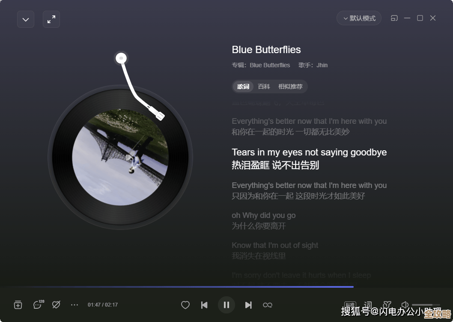This screenshot has width=453, height=322.
Task: Open the 默认模式 mode dropdown
Action: [359, 18]
